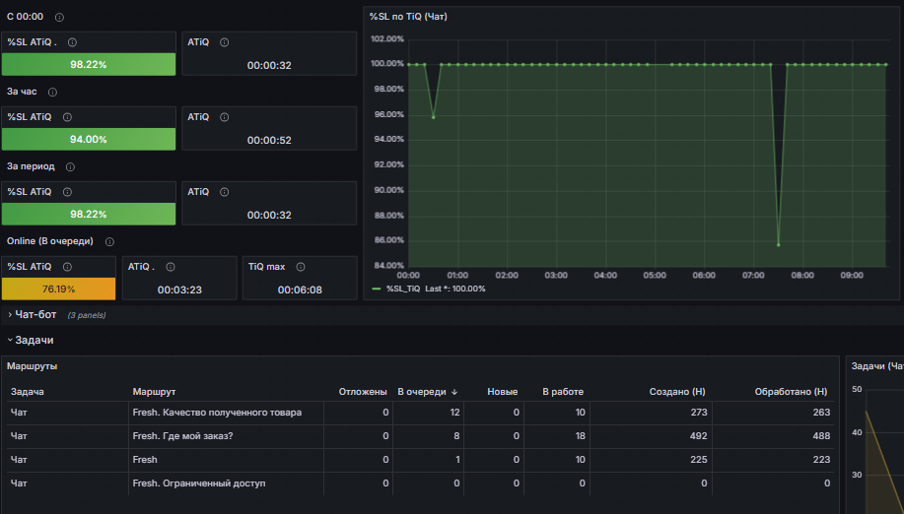
Task: Click info icon on "За период" %SL ATiQ panel
Action: [x=66, y=192]
